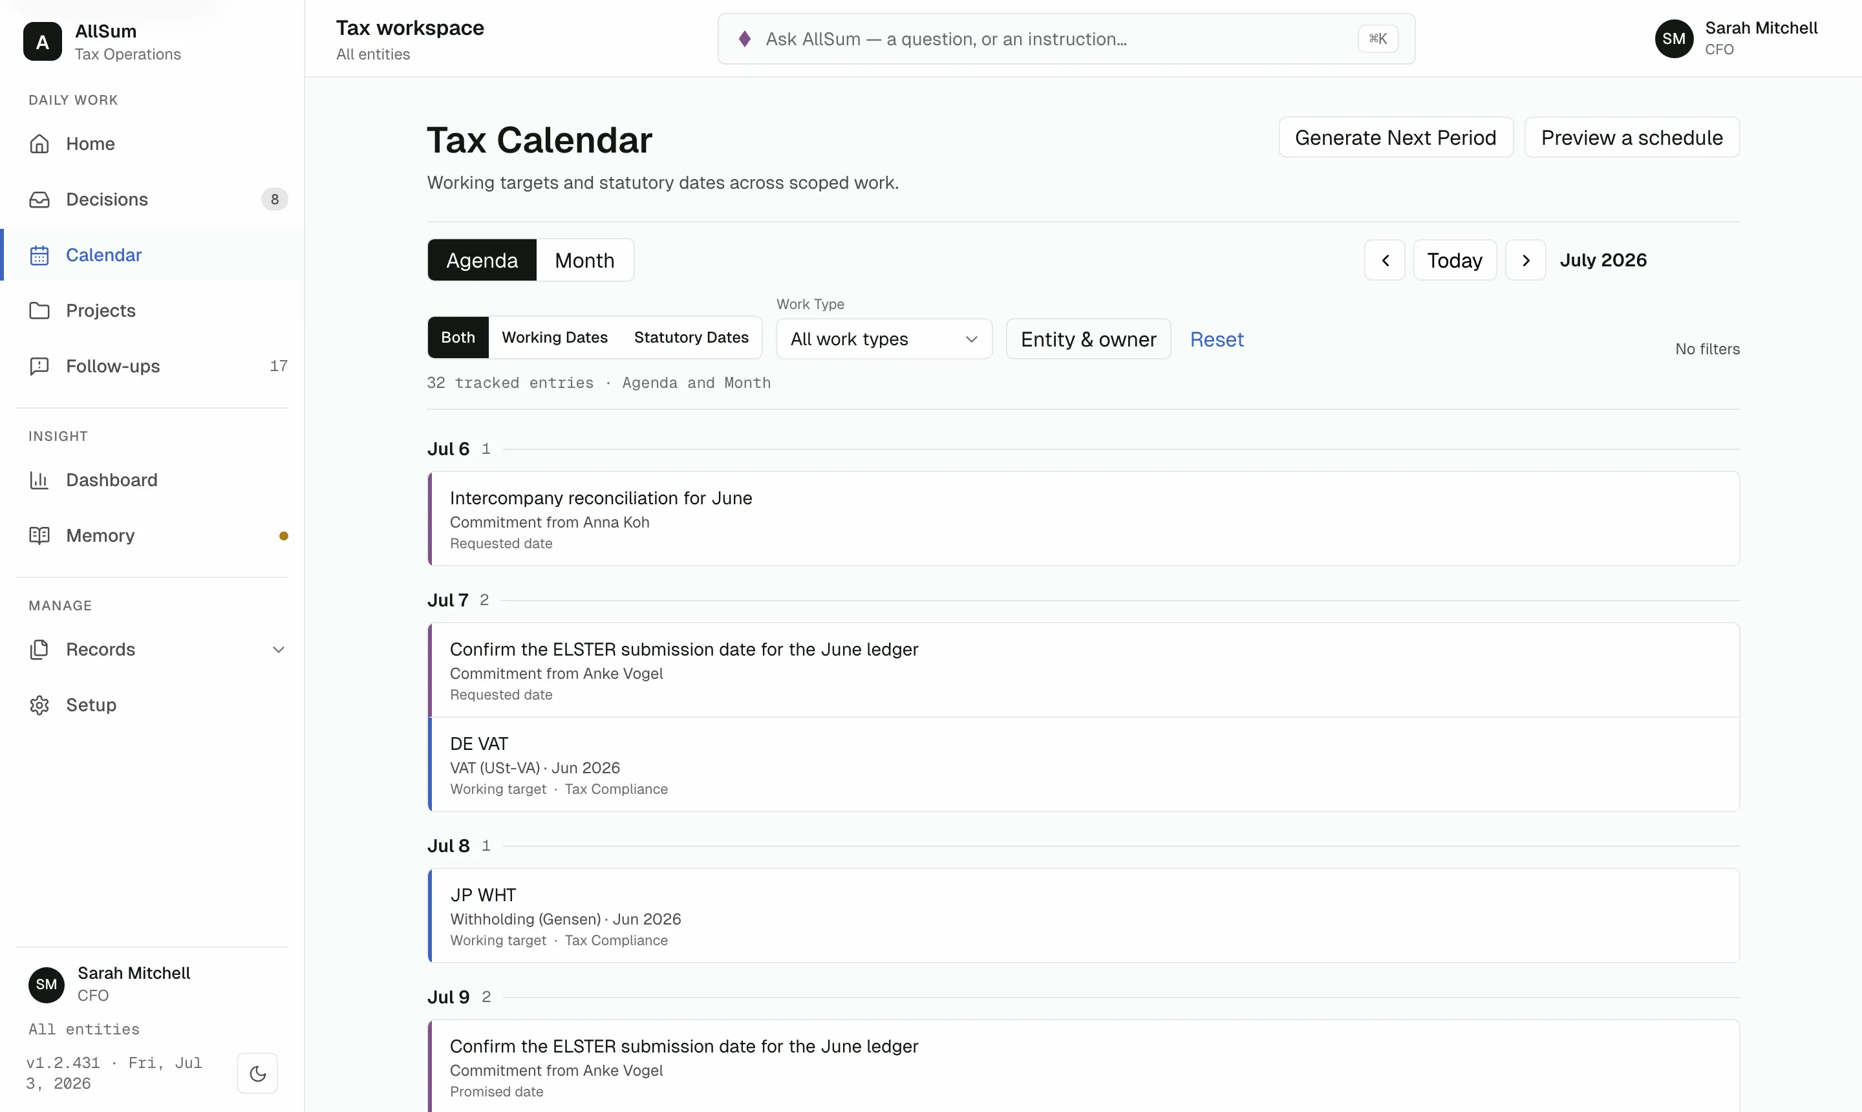Open the All work types dropdown
Image resolution: width=1862 pixels, height=1112 pixels.
pyautogui.click(x=884, y=339)
